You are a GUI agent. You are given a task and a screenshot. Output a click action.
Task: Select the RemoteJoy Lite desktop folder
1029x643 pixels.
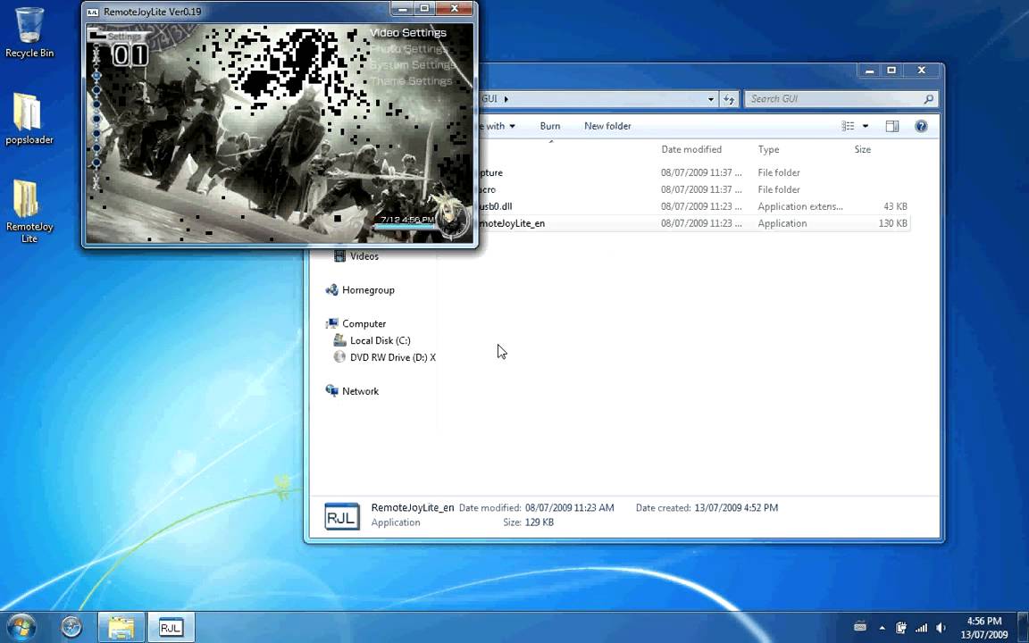tap(29, 212)
